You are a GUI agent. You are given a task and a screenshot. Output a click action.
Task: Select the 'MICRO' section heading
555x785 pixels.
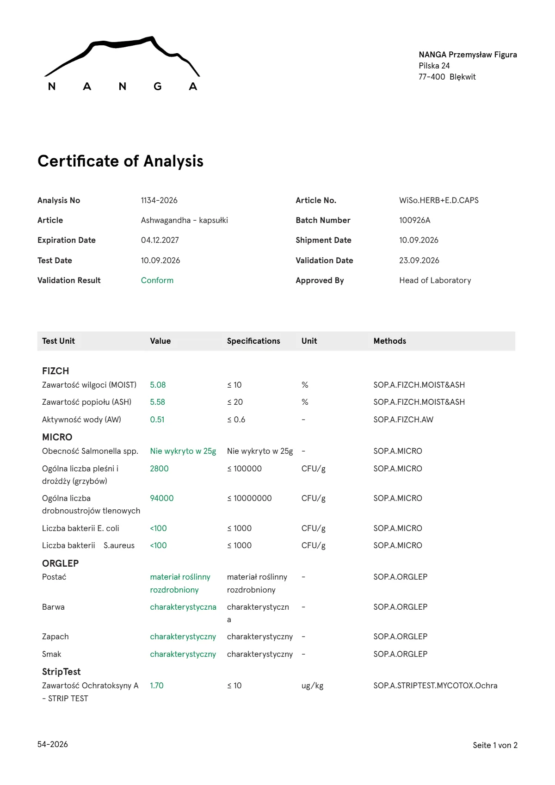point(57,437)
